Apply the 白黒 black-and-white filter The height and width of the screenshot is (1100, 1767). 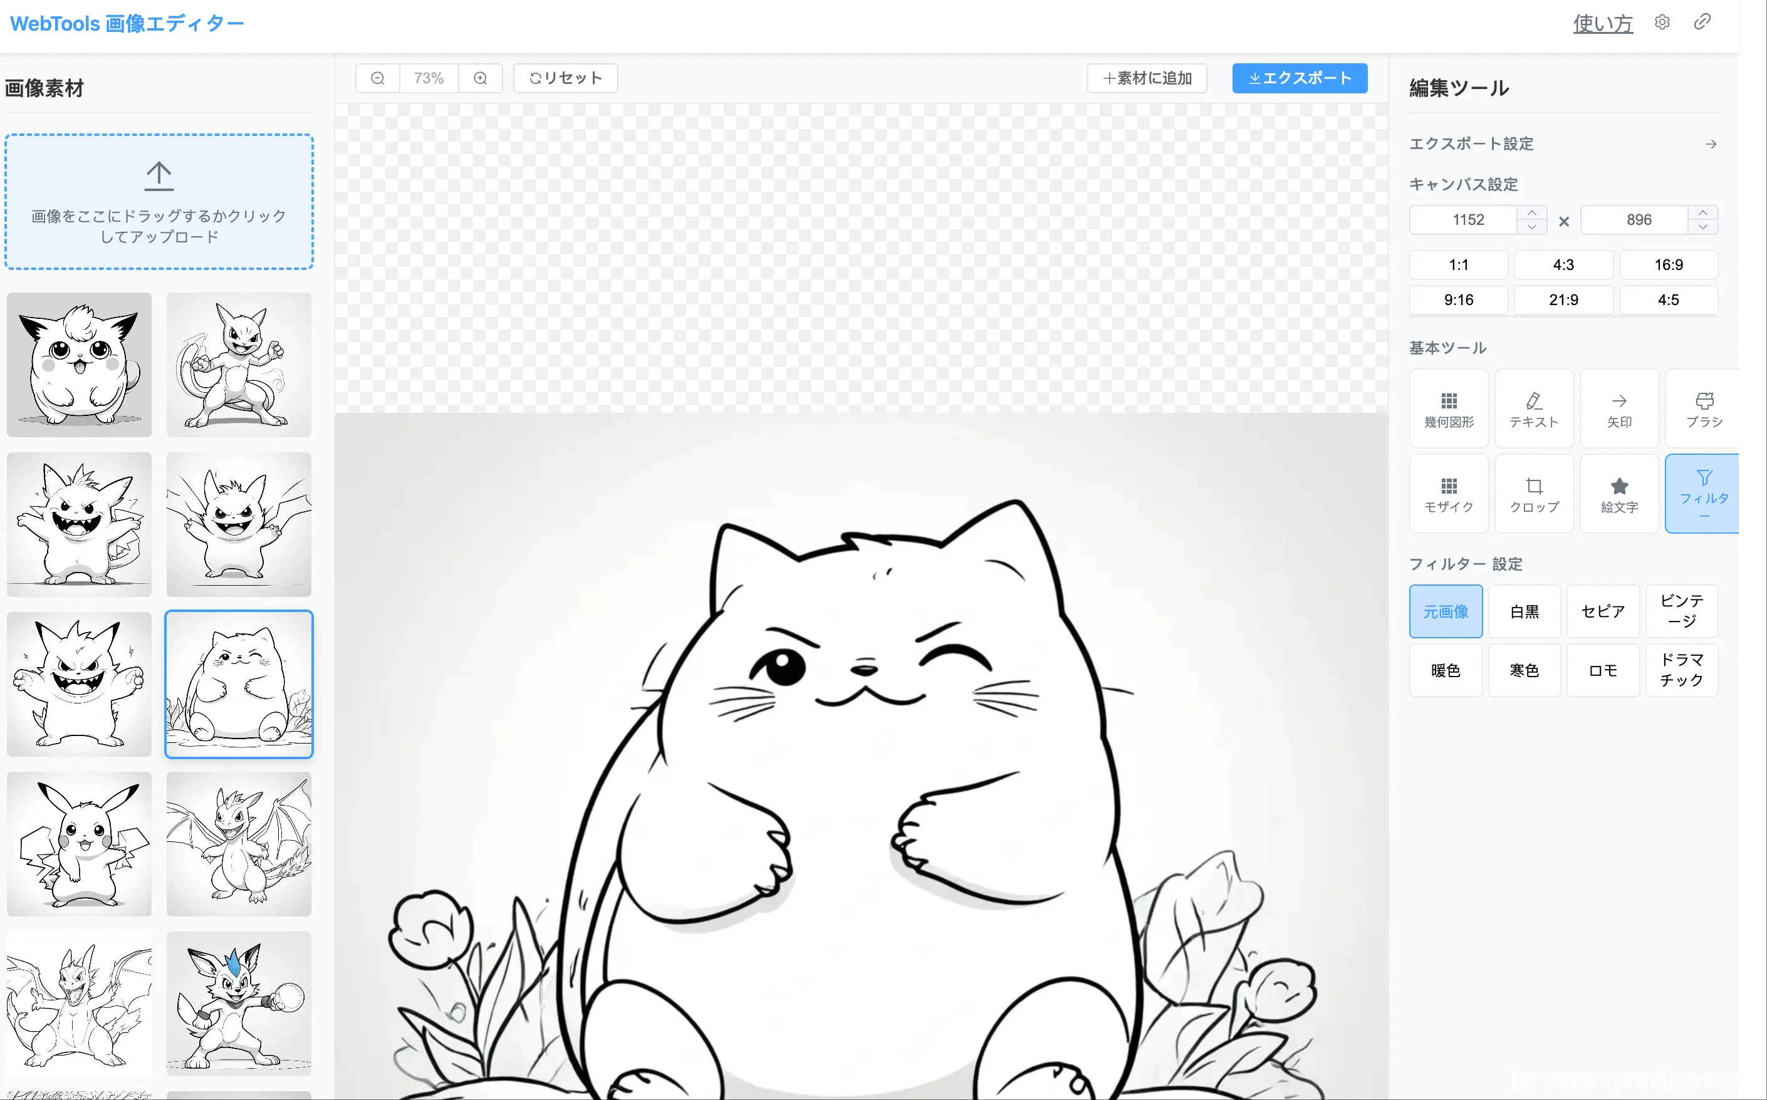point(1525,612)
